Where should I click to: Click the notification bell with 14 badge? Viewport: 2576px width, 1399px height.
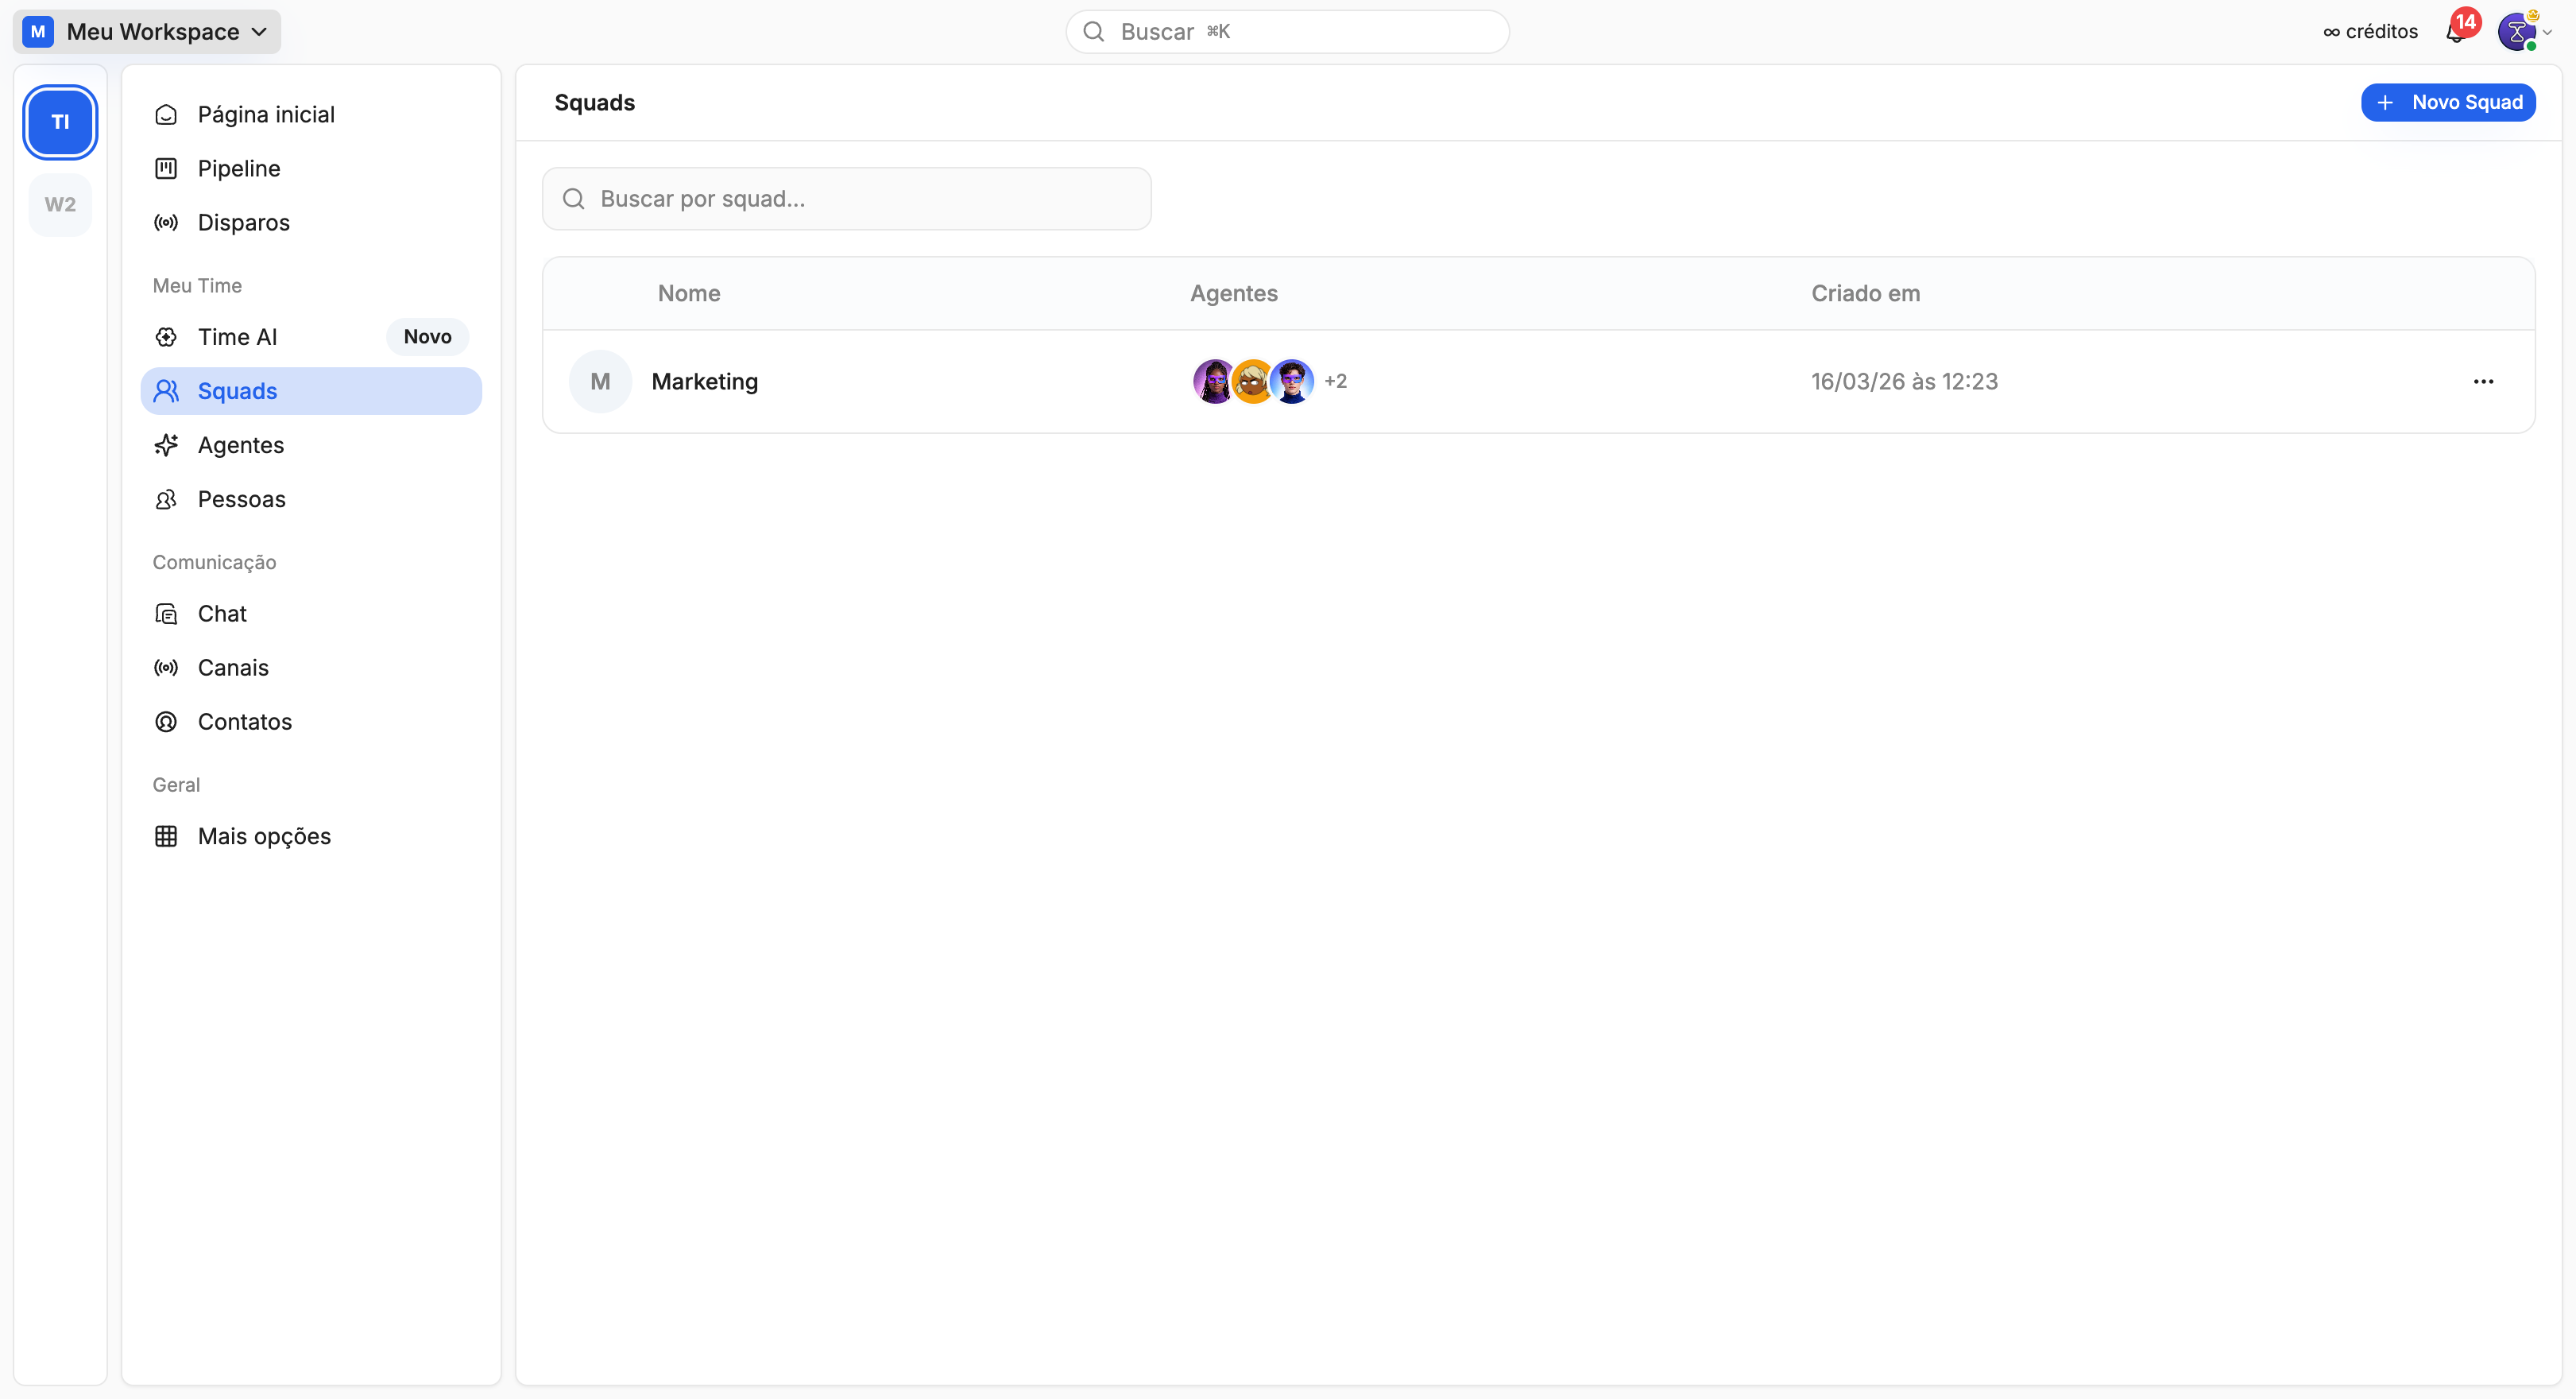(x=2456, y=33)
